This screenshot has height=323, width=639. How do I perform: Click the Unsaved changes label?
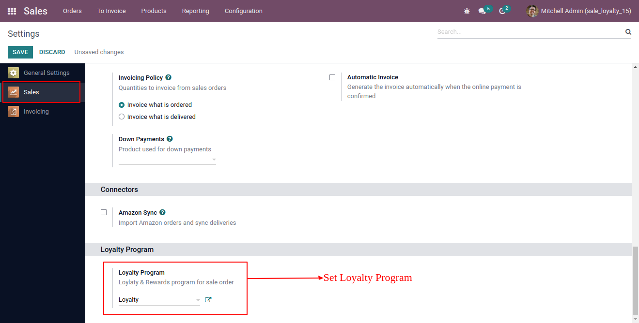(x=99, y=52)
